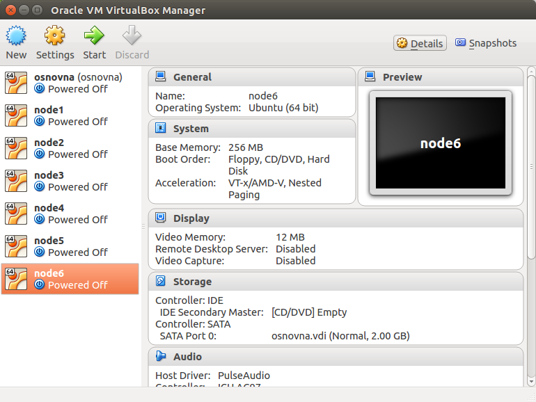Click the Preview panel header icon
Screen dimensions: 536x402
(x=370, y=77)
